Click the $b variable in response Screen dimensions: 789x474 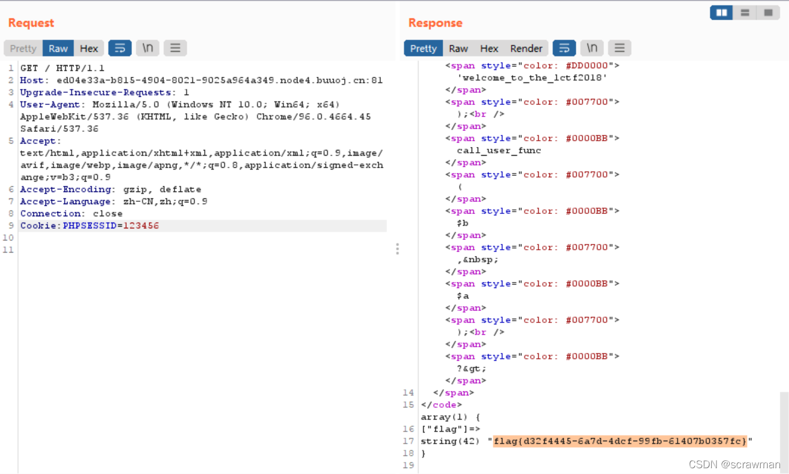[x=463, y=223]
